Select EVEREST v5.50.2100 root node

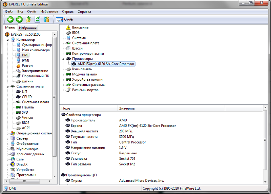pyautogui.click(x=26, y=34)
